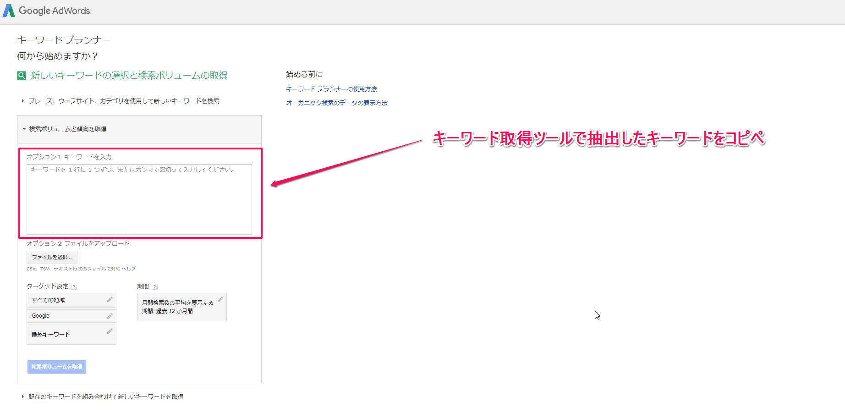Open 月間検索数の平均を表示する period box

(182, 307)
